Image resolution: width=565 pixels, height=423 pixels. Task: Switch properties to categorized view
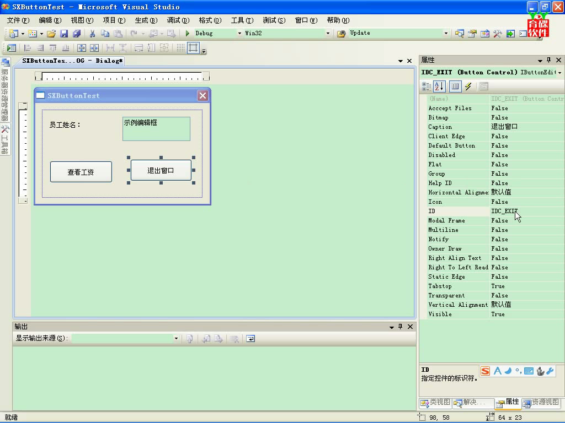tap(427, 86)
